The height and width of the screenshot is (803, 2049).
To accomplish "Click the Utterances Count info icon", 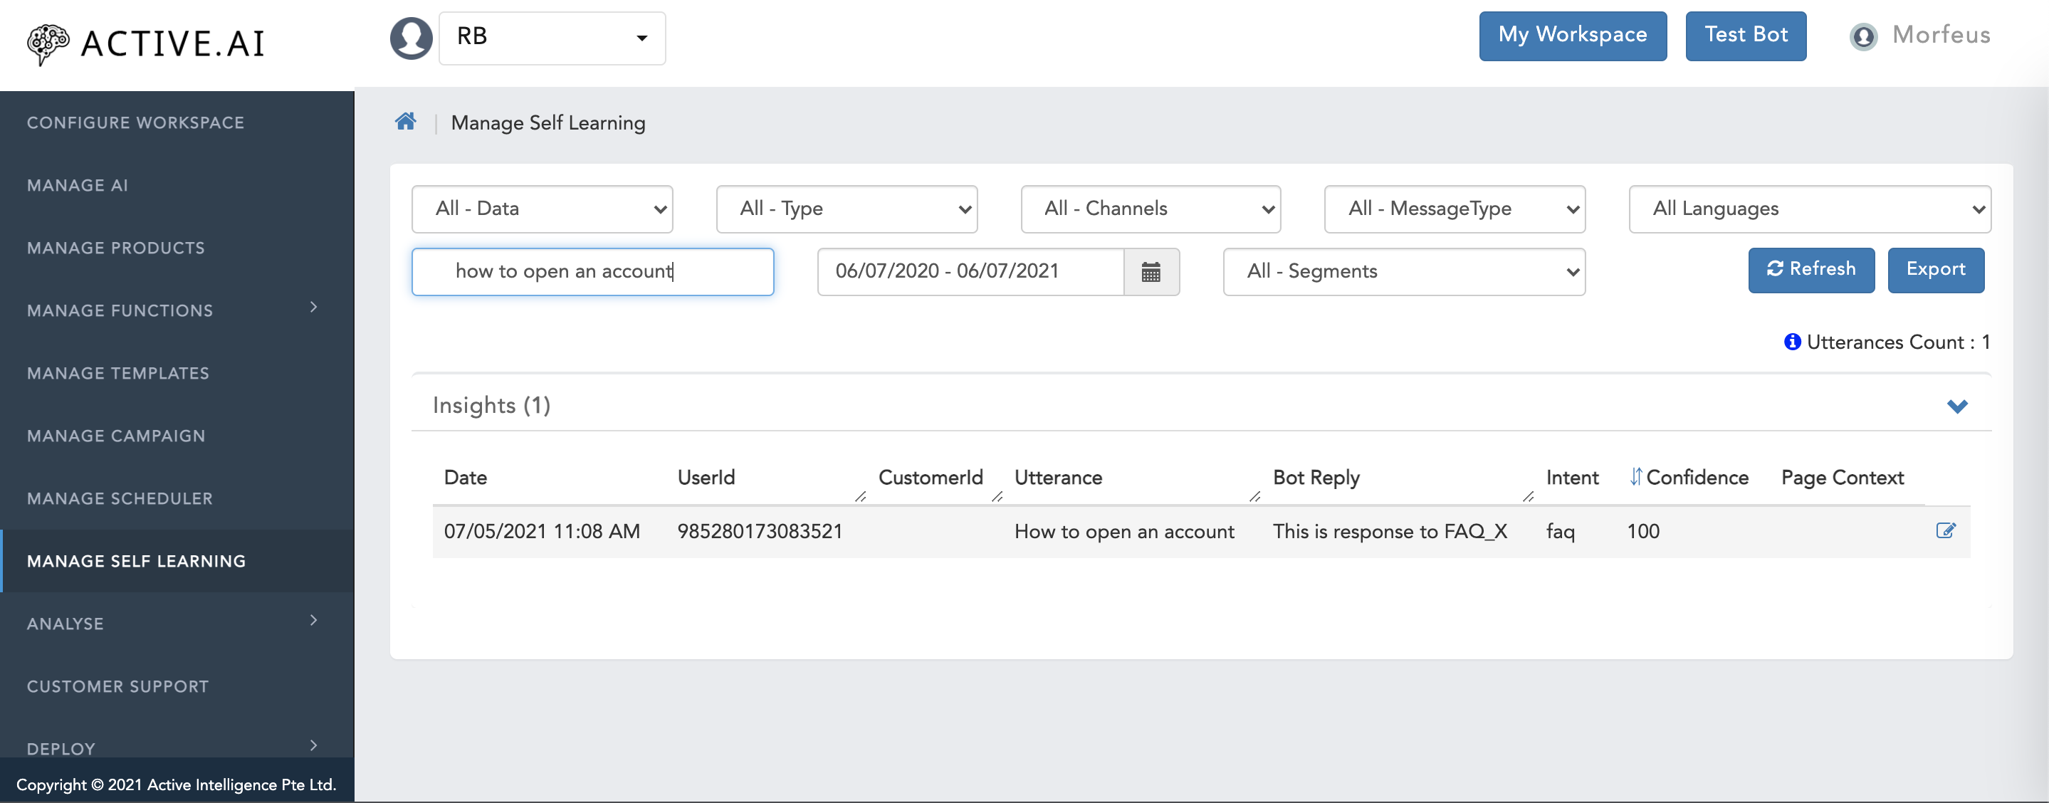I will [x=1792, y=342].
